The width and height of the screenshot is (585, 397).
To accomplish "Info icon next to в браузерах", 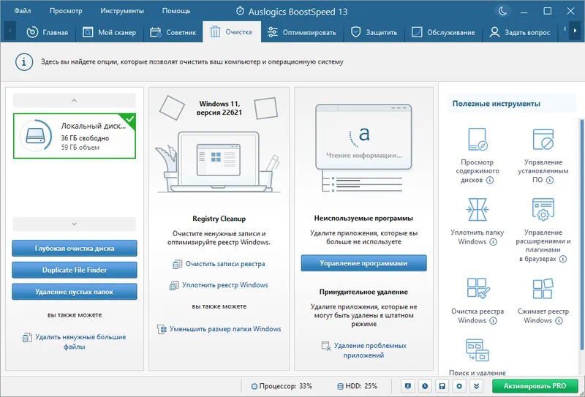I will pos(562,259).
